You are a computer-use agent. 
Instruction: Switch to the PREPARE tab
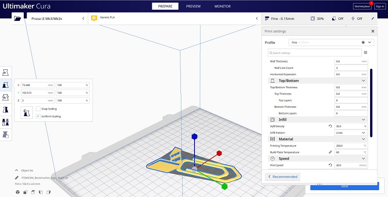click(165, 6)
